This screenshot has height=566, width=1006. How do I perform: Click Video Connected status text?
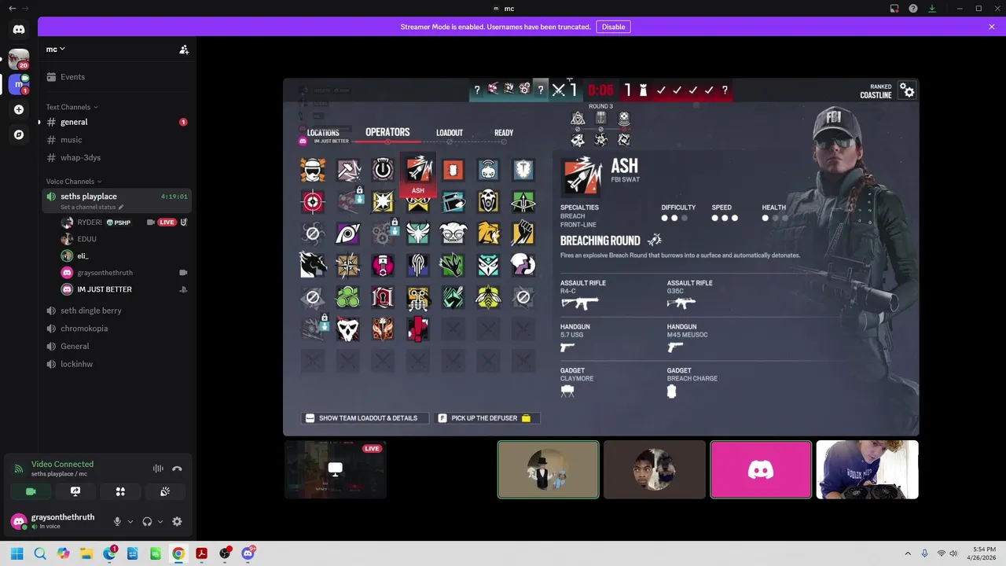[x=62, y=465]
